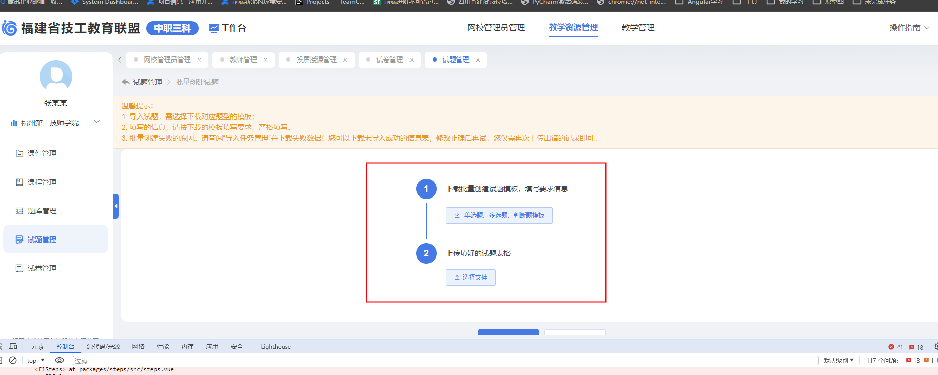The image size is (938, 375).
Task: Click the user name 张某某
Action: coord(55,103)
